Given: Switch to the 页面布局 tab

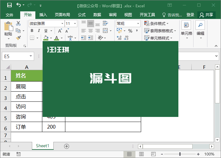Looking at the screenshot, I should click(62, 15).
